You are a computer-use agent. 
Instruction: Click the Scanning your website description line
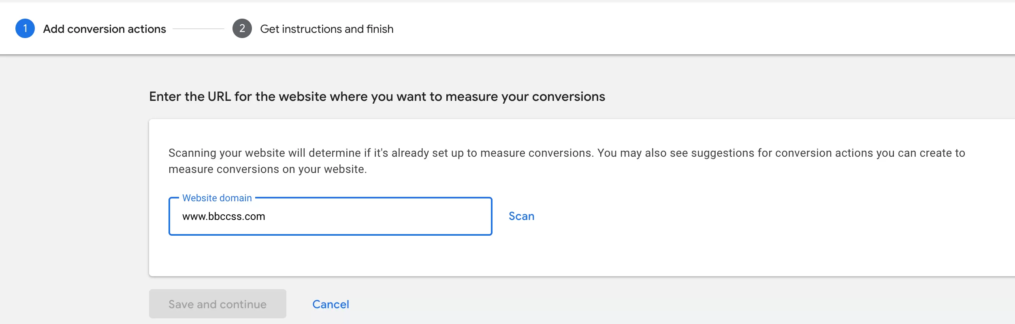click(x=567, y=153)
